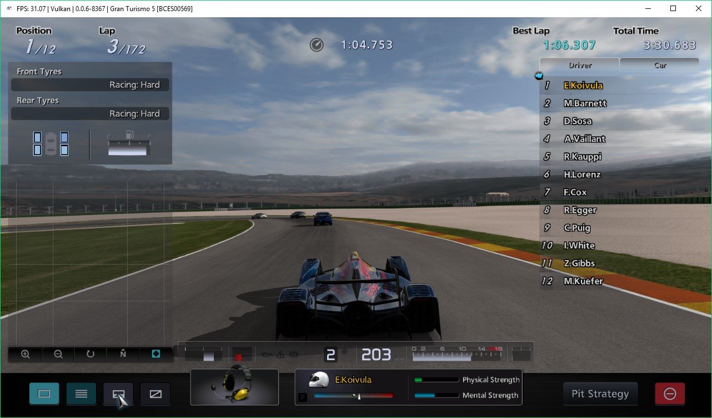Image resolution: width=712 pixels, height=418 pixels.
Task: Click the fuel level gauge icon
Action: tap(130, 144)
